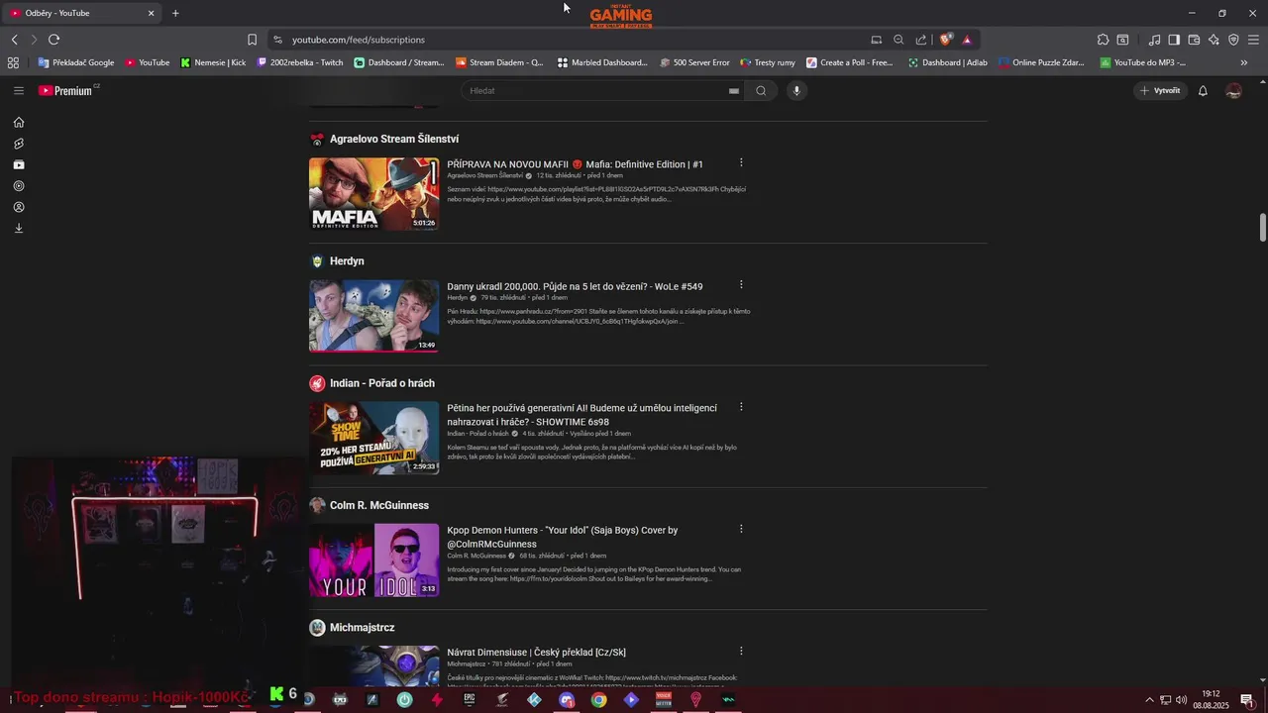
Task: Click the zoom magnifier icon in address bar
Action: pos(898,40)
